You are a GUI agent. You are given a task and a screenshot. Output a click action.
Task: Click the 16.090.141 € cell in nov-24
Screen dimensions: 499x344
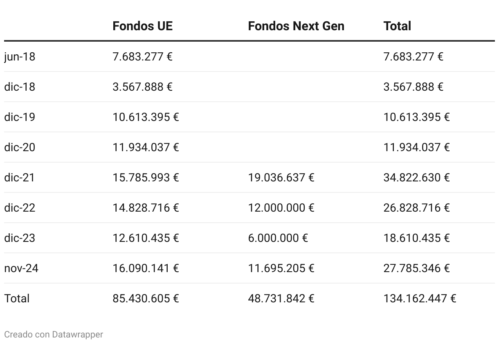point(146,268)
